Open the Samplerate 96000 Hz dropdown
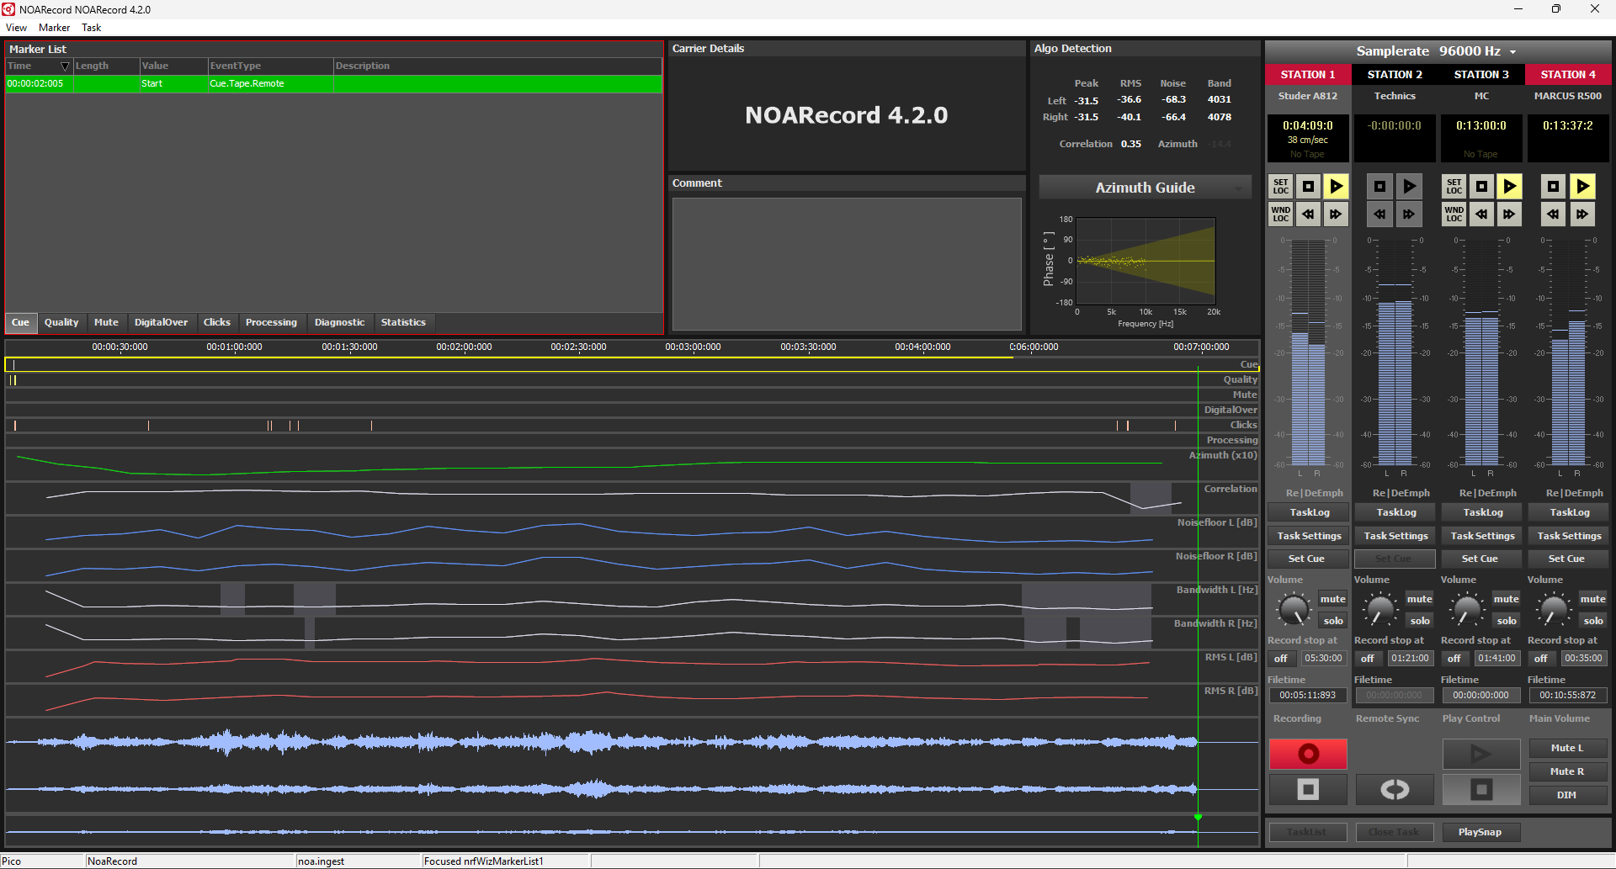This screenshot has height=869, width=1616. pyautogui.click(x=1512, y=52)
